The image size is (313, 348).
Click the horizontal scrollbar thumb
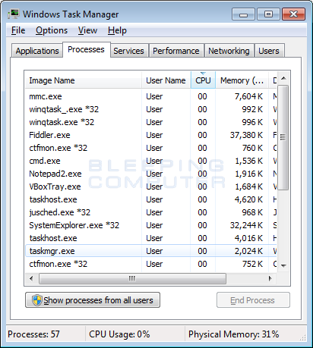coord(132,278)
